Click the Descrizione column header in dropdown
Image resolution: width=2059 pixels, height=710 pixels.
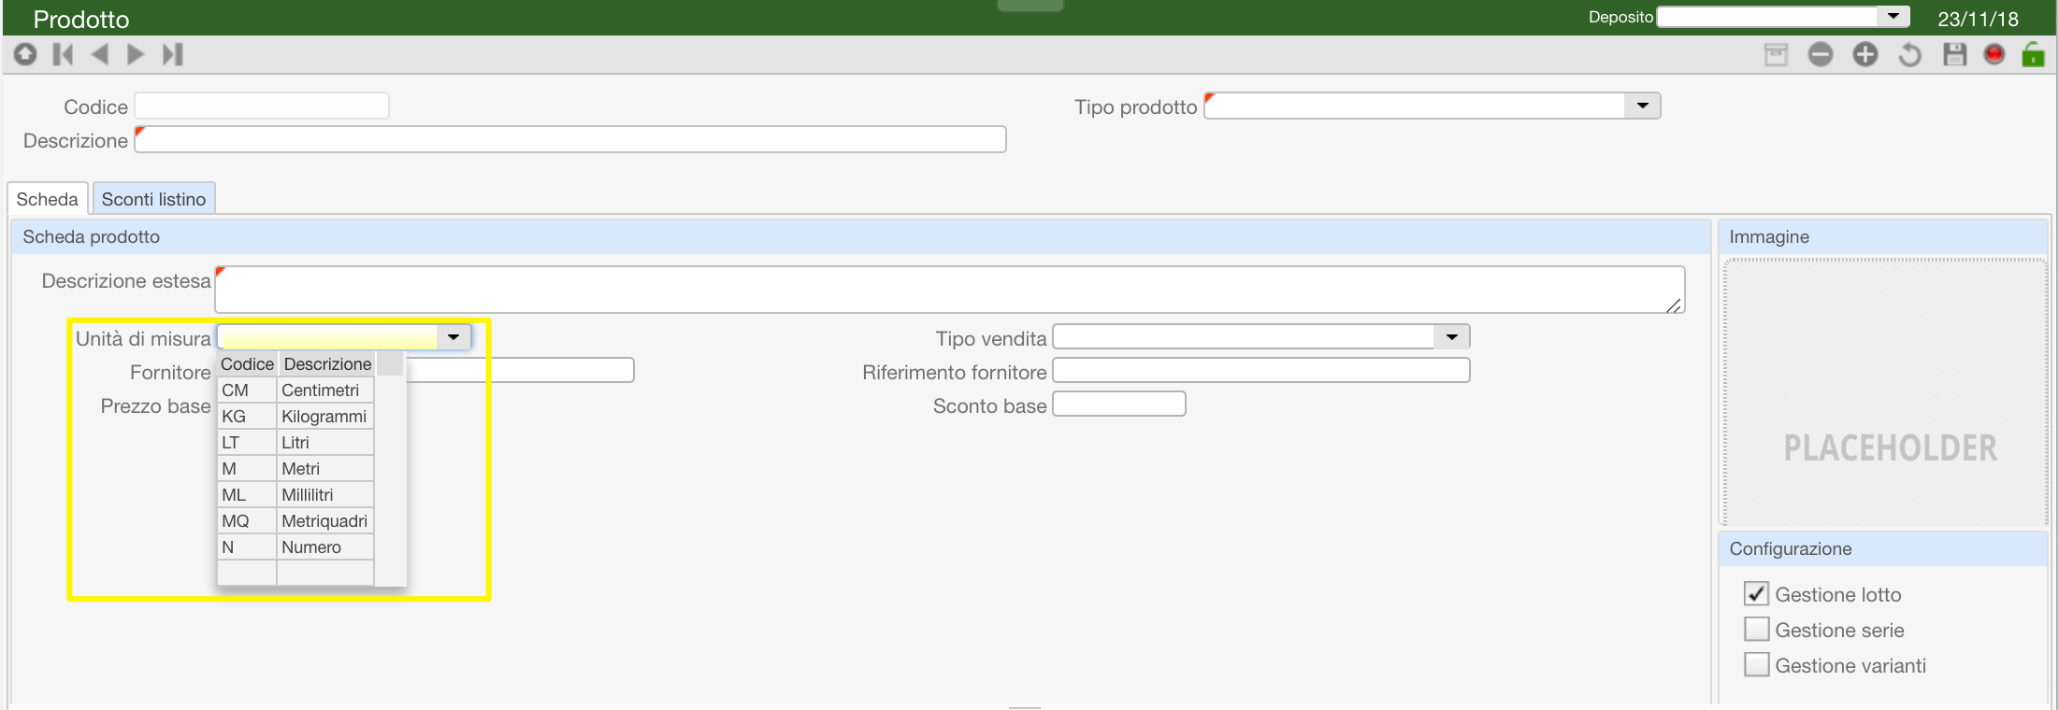point(327,364)
